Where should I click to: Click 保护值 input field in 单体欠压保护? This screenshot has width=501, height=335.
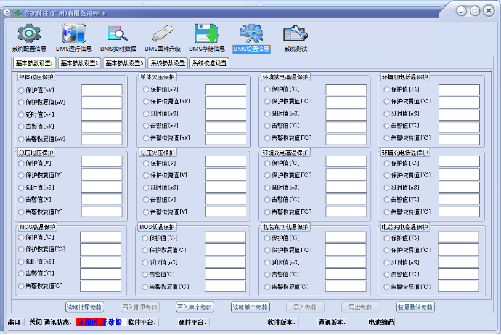coord(226,90)
